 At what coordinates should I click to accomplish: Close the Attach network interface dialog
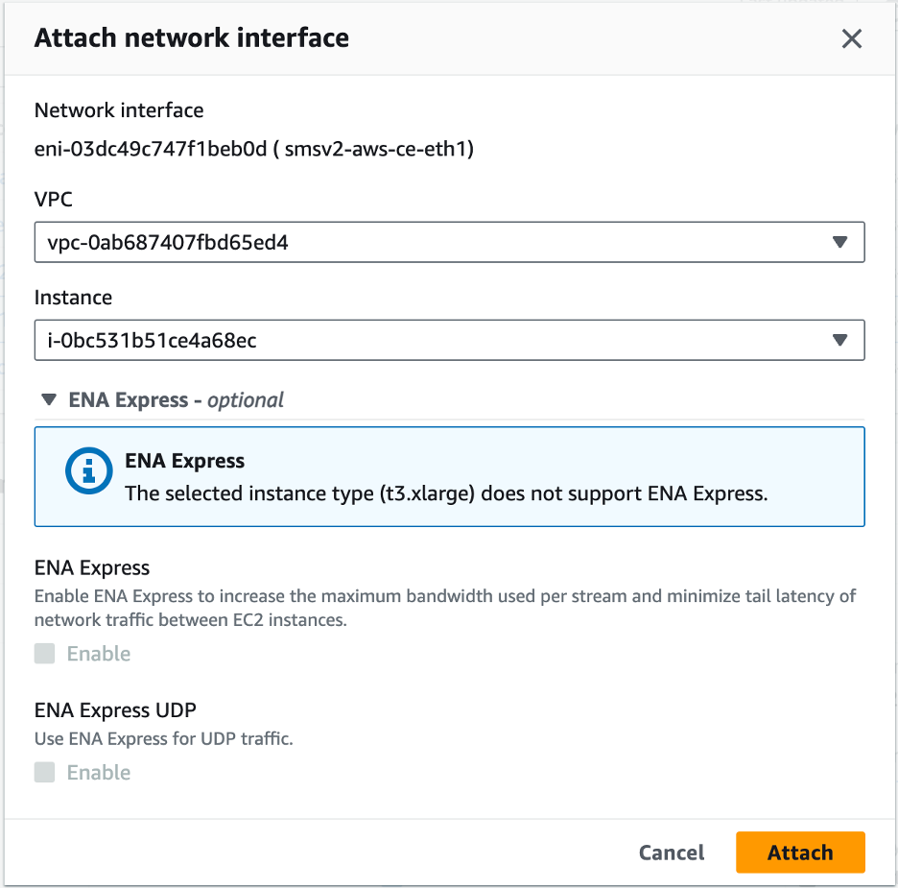(851, 38)
